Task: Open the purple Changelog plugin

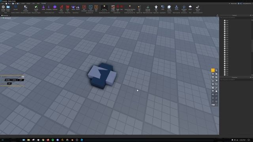Action: 49,7
